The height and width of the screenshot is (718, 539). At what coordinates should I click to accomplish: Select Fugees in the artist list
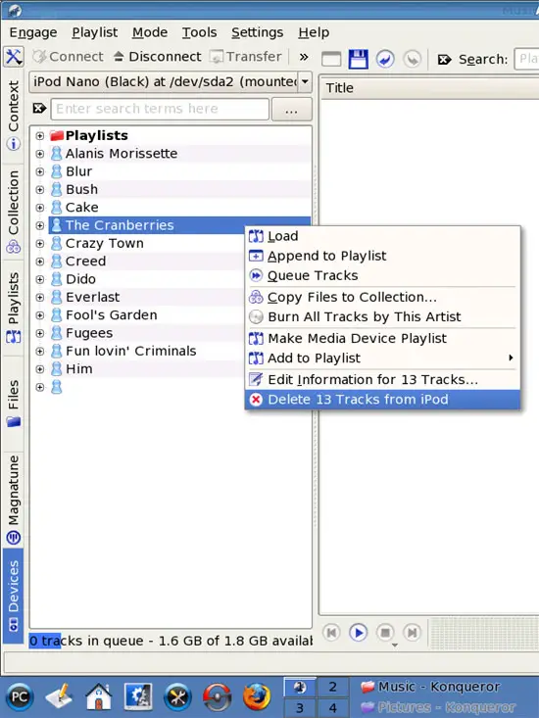pos(89,333)
